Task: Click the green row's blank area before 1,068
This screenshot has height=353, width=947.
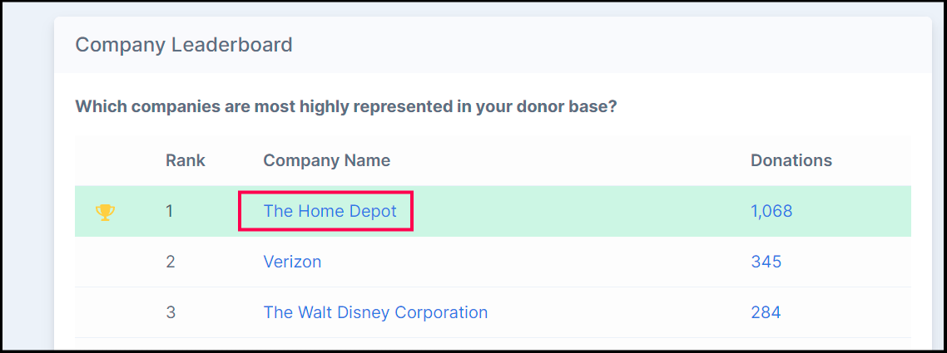Action: (x=583, y=211)
